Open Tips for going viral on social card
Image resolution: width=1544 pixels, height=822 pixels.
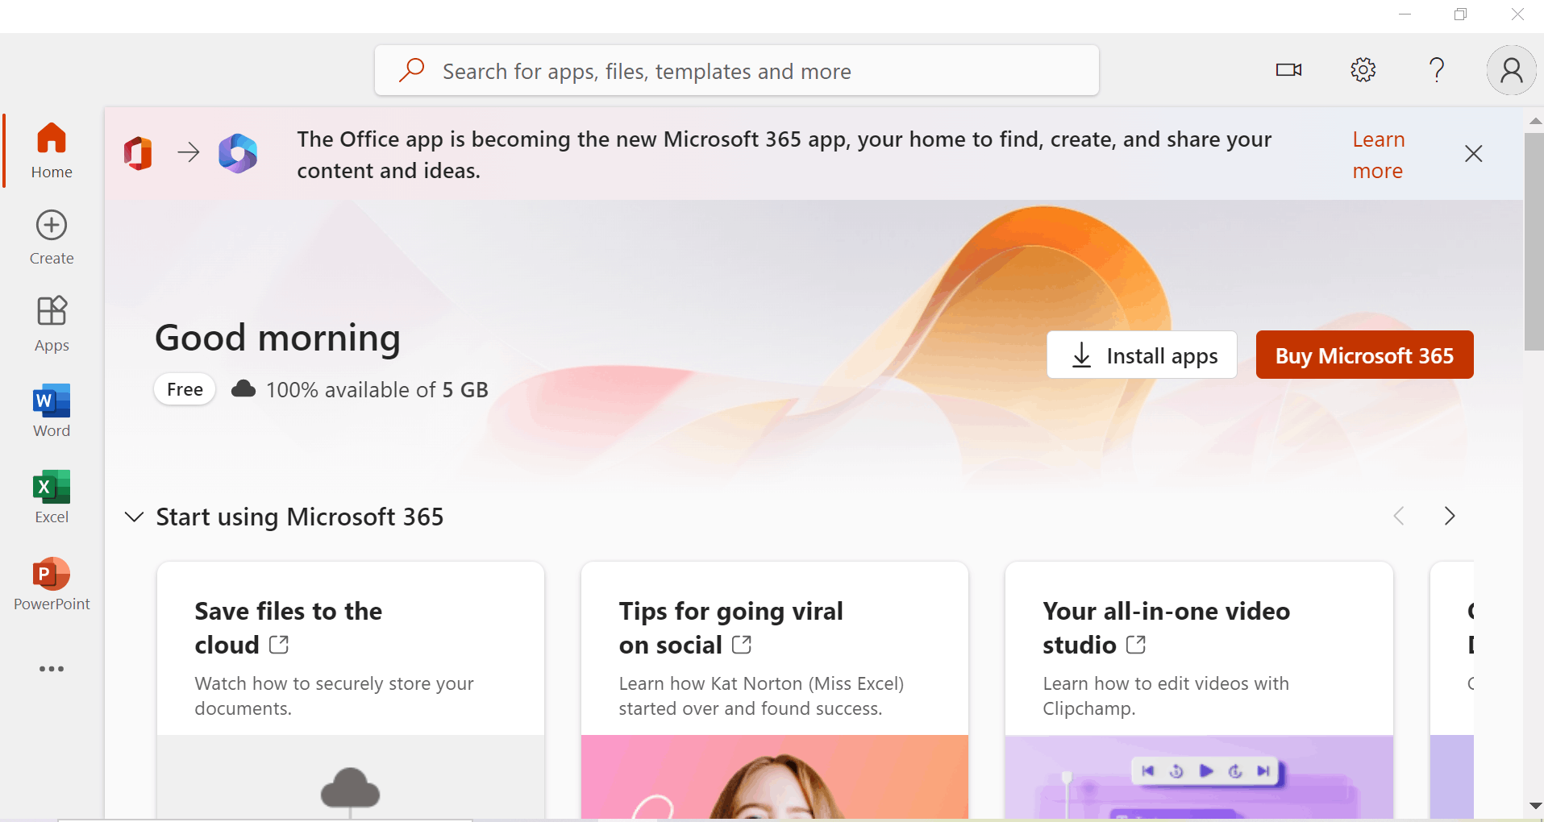774,691
